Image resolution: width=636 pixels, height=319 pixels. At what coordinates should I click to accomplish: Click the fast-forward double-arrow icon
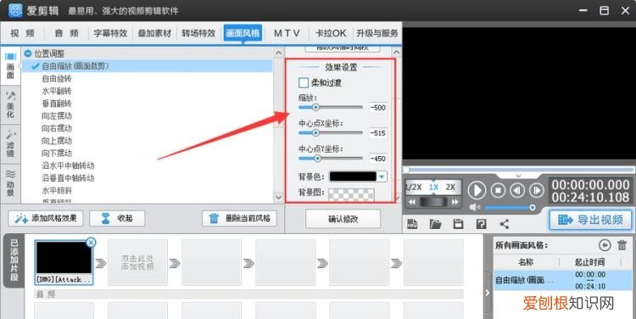point(455,202)
